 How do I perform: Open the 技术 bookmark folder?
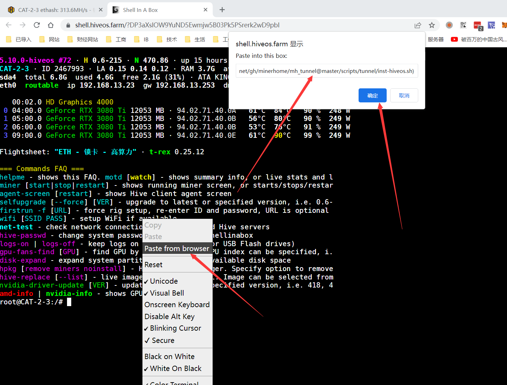point(167,39)
